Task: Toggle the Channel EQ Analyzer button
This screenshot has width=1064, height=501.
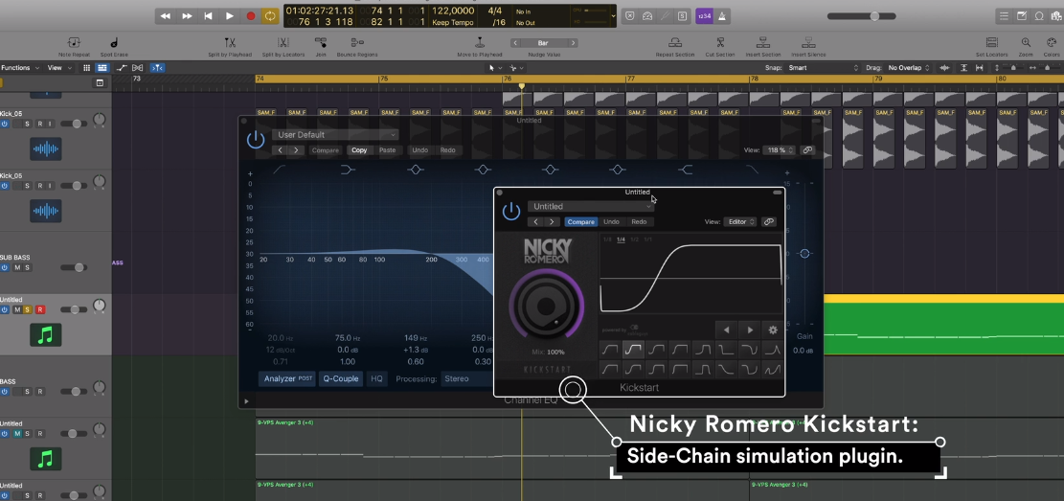Action: (x=288, y=378)
